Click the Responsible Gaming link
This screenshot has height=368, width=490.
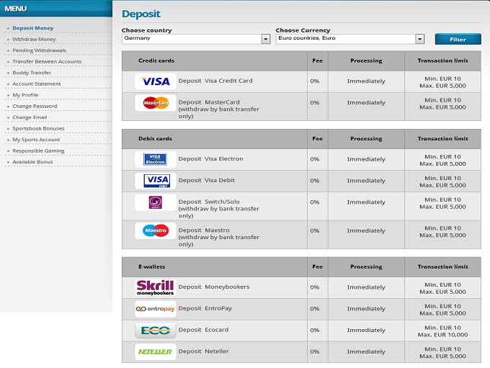[x=38, y=151]
